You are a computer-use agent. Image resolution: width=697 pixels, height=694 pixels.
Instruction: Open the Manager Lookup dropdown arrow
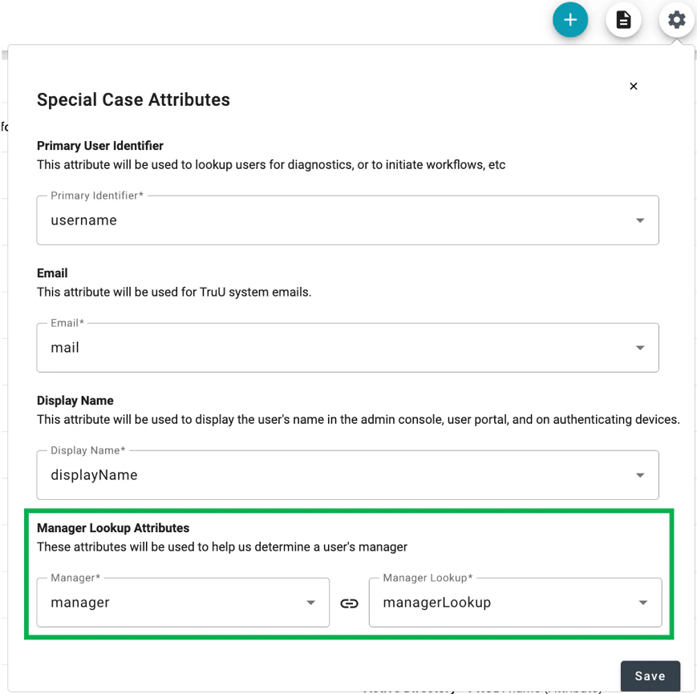(642, 603)
